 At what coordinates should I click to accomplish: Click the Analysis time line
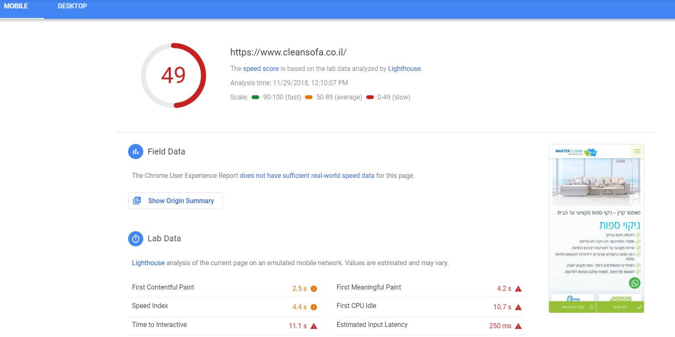pos(289,83)
